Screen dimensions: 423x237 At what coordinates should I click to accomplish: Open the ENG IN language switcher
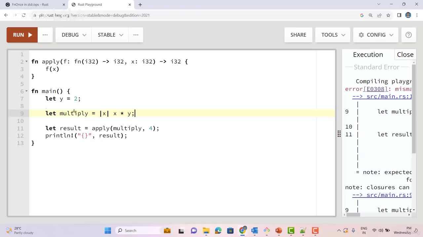click(x=364, y=230)
